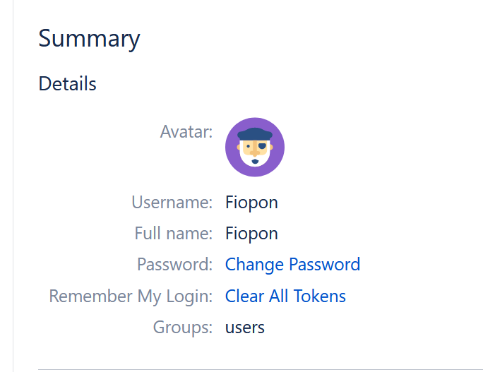483x372 pixels.
Task: Click the Groups field label
Action: pos(182,327)
